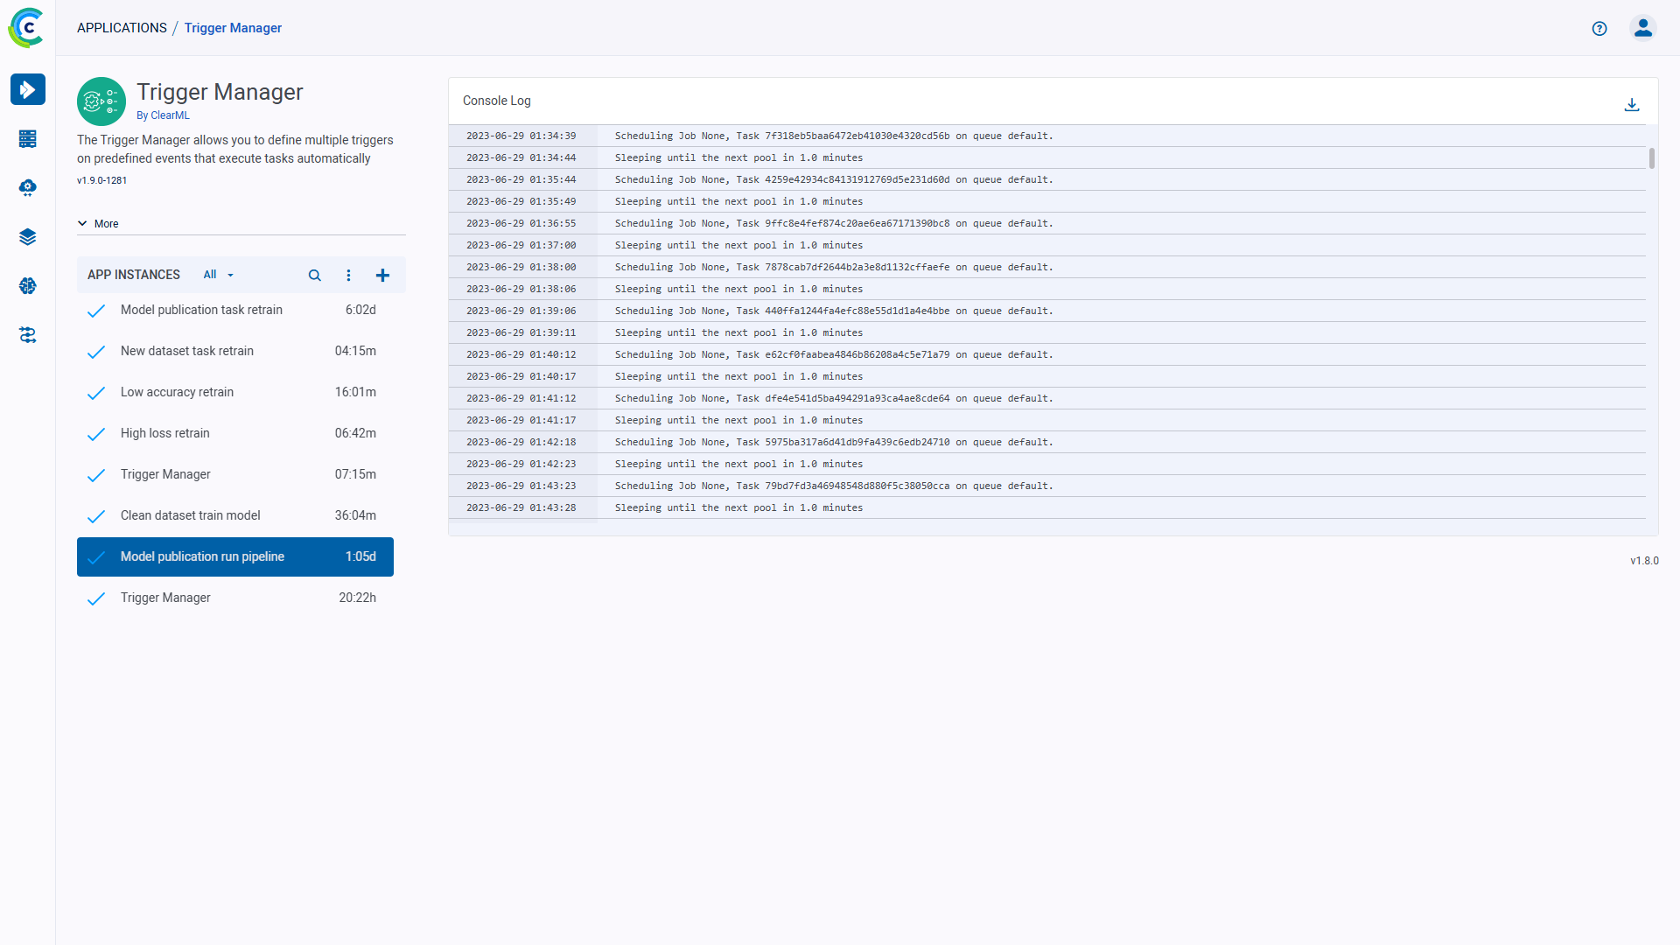Open the All instances filter dropdown
Viewport: 1680px width, 945px height.
[219, 275]
